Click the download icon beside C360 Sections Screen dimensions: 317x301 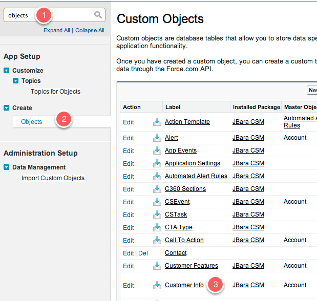click(x=157, y=189)
